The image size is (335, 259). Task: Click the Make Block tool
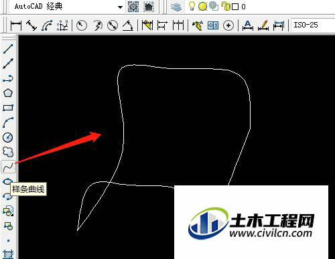tap(8, 226)
